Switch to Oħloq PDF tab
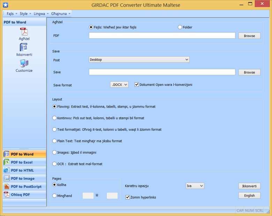The width and height of the screenshot is (272, 216). click(x=24, y=194)
